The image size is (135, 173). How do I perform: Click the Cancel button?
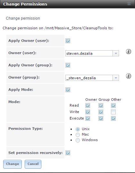33,164
